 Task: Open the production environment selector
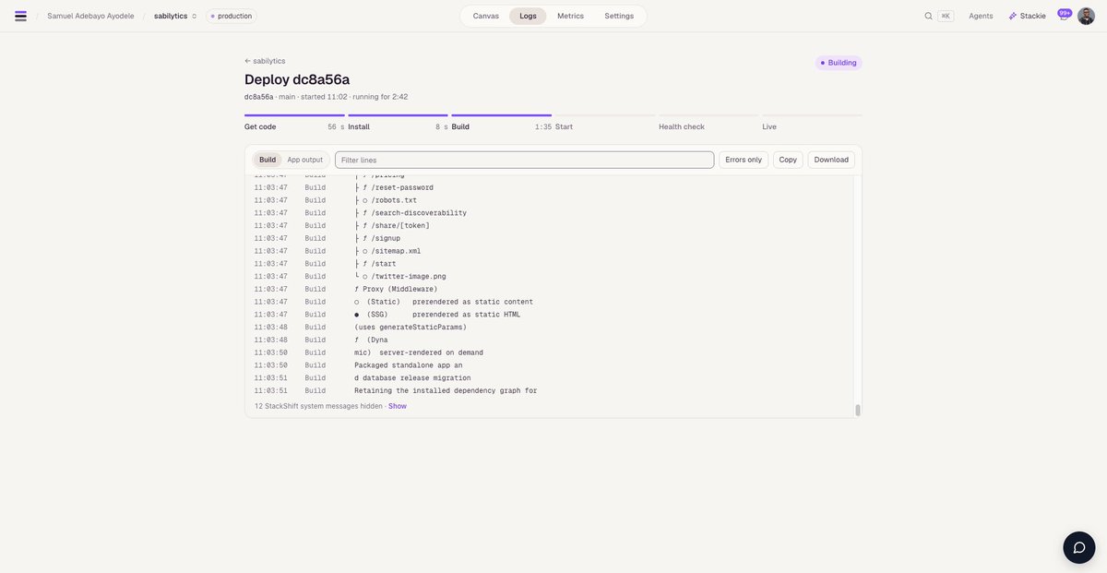pyautogui.click(x=232, y=16)
